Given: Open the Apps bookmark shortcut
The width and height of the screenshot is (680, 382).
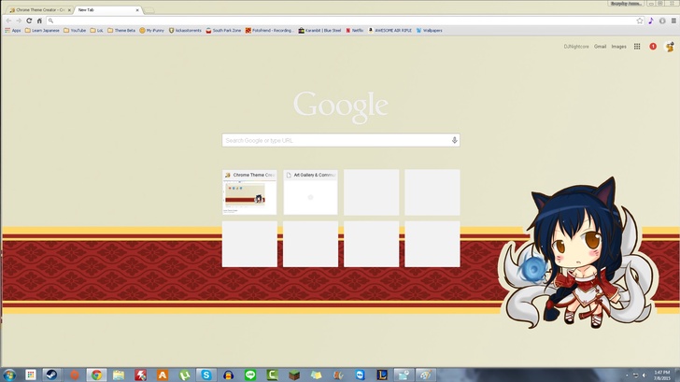Looking at the screenshot, I should point(12,30).
